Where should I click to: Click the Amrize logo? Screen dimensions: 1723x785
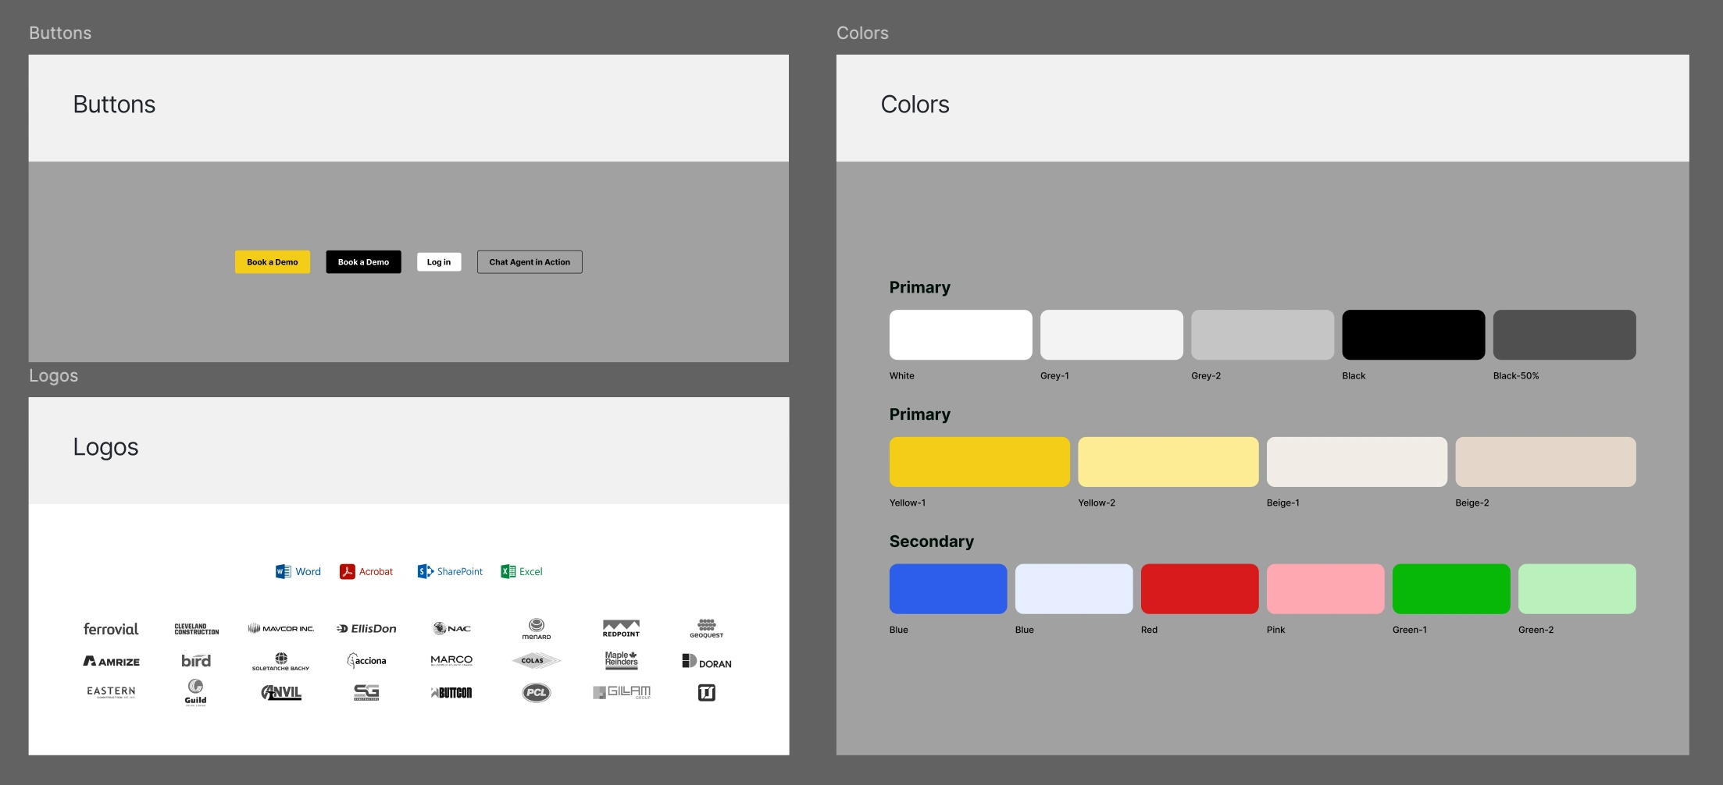point(112,662)
